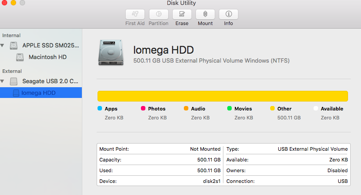361x195 pixels.
Task: Select the Iomega HDD sidebar row
Action: coord(41,93)
